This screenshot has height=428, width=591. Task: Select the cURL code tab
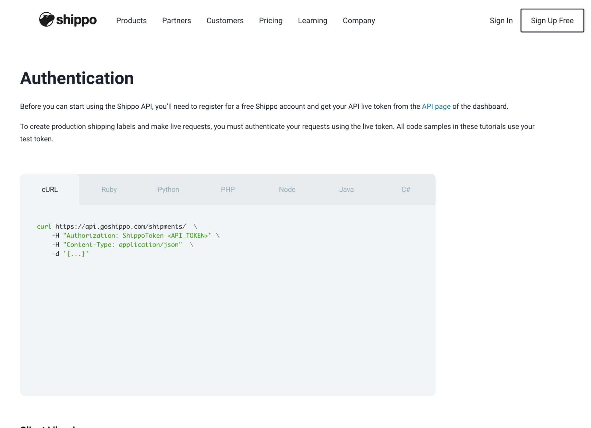tap(50, 190)
